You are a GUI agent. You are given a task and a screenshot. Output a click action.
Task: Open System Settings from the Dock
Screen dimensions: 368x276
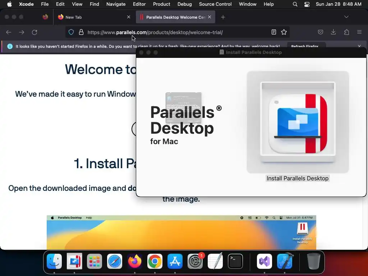click(195, 261)
